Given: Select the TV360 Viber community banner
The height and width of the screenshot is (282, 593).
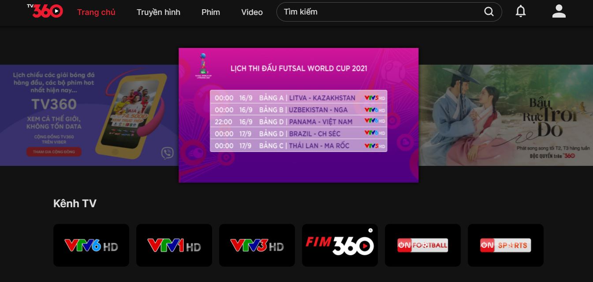Looking at the screenshot, I should (x=89, y=115).
